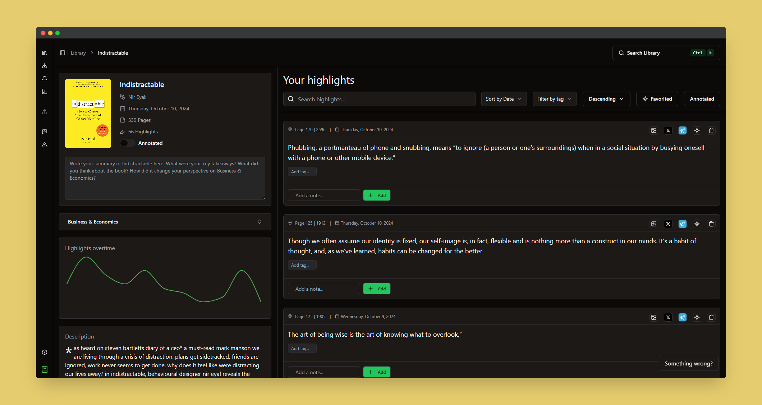Export first highlight as image

(x=654, y=130)
